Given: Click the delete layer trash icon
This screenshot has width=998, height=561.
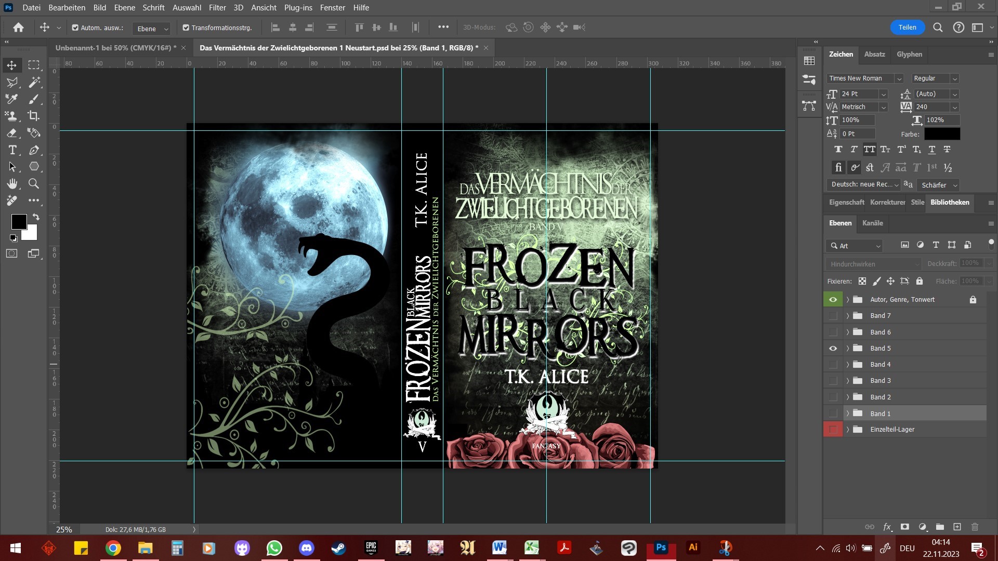Looking at the screenshot, I should [975, 527].
